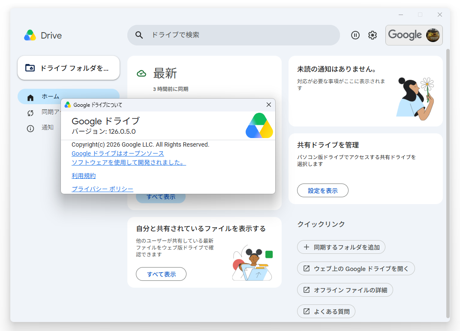The image size is (460, 331).
Task: Click 3 時間前に同期 status text
Action: (x=171, y=89)
